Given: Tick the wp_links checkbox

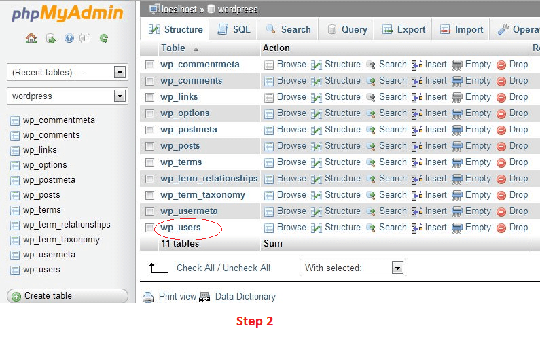Looking at the screenshot, I should point(149,97).
